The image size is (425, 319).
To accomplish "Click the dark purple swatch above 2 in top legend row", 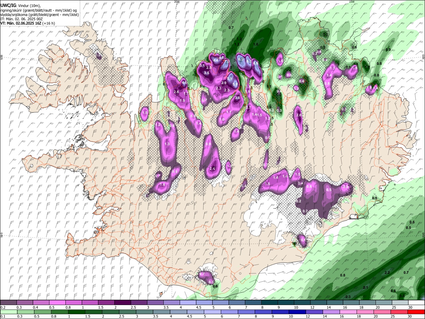I will pos(122,303).
